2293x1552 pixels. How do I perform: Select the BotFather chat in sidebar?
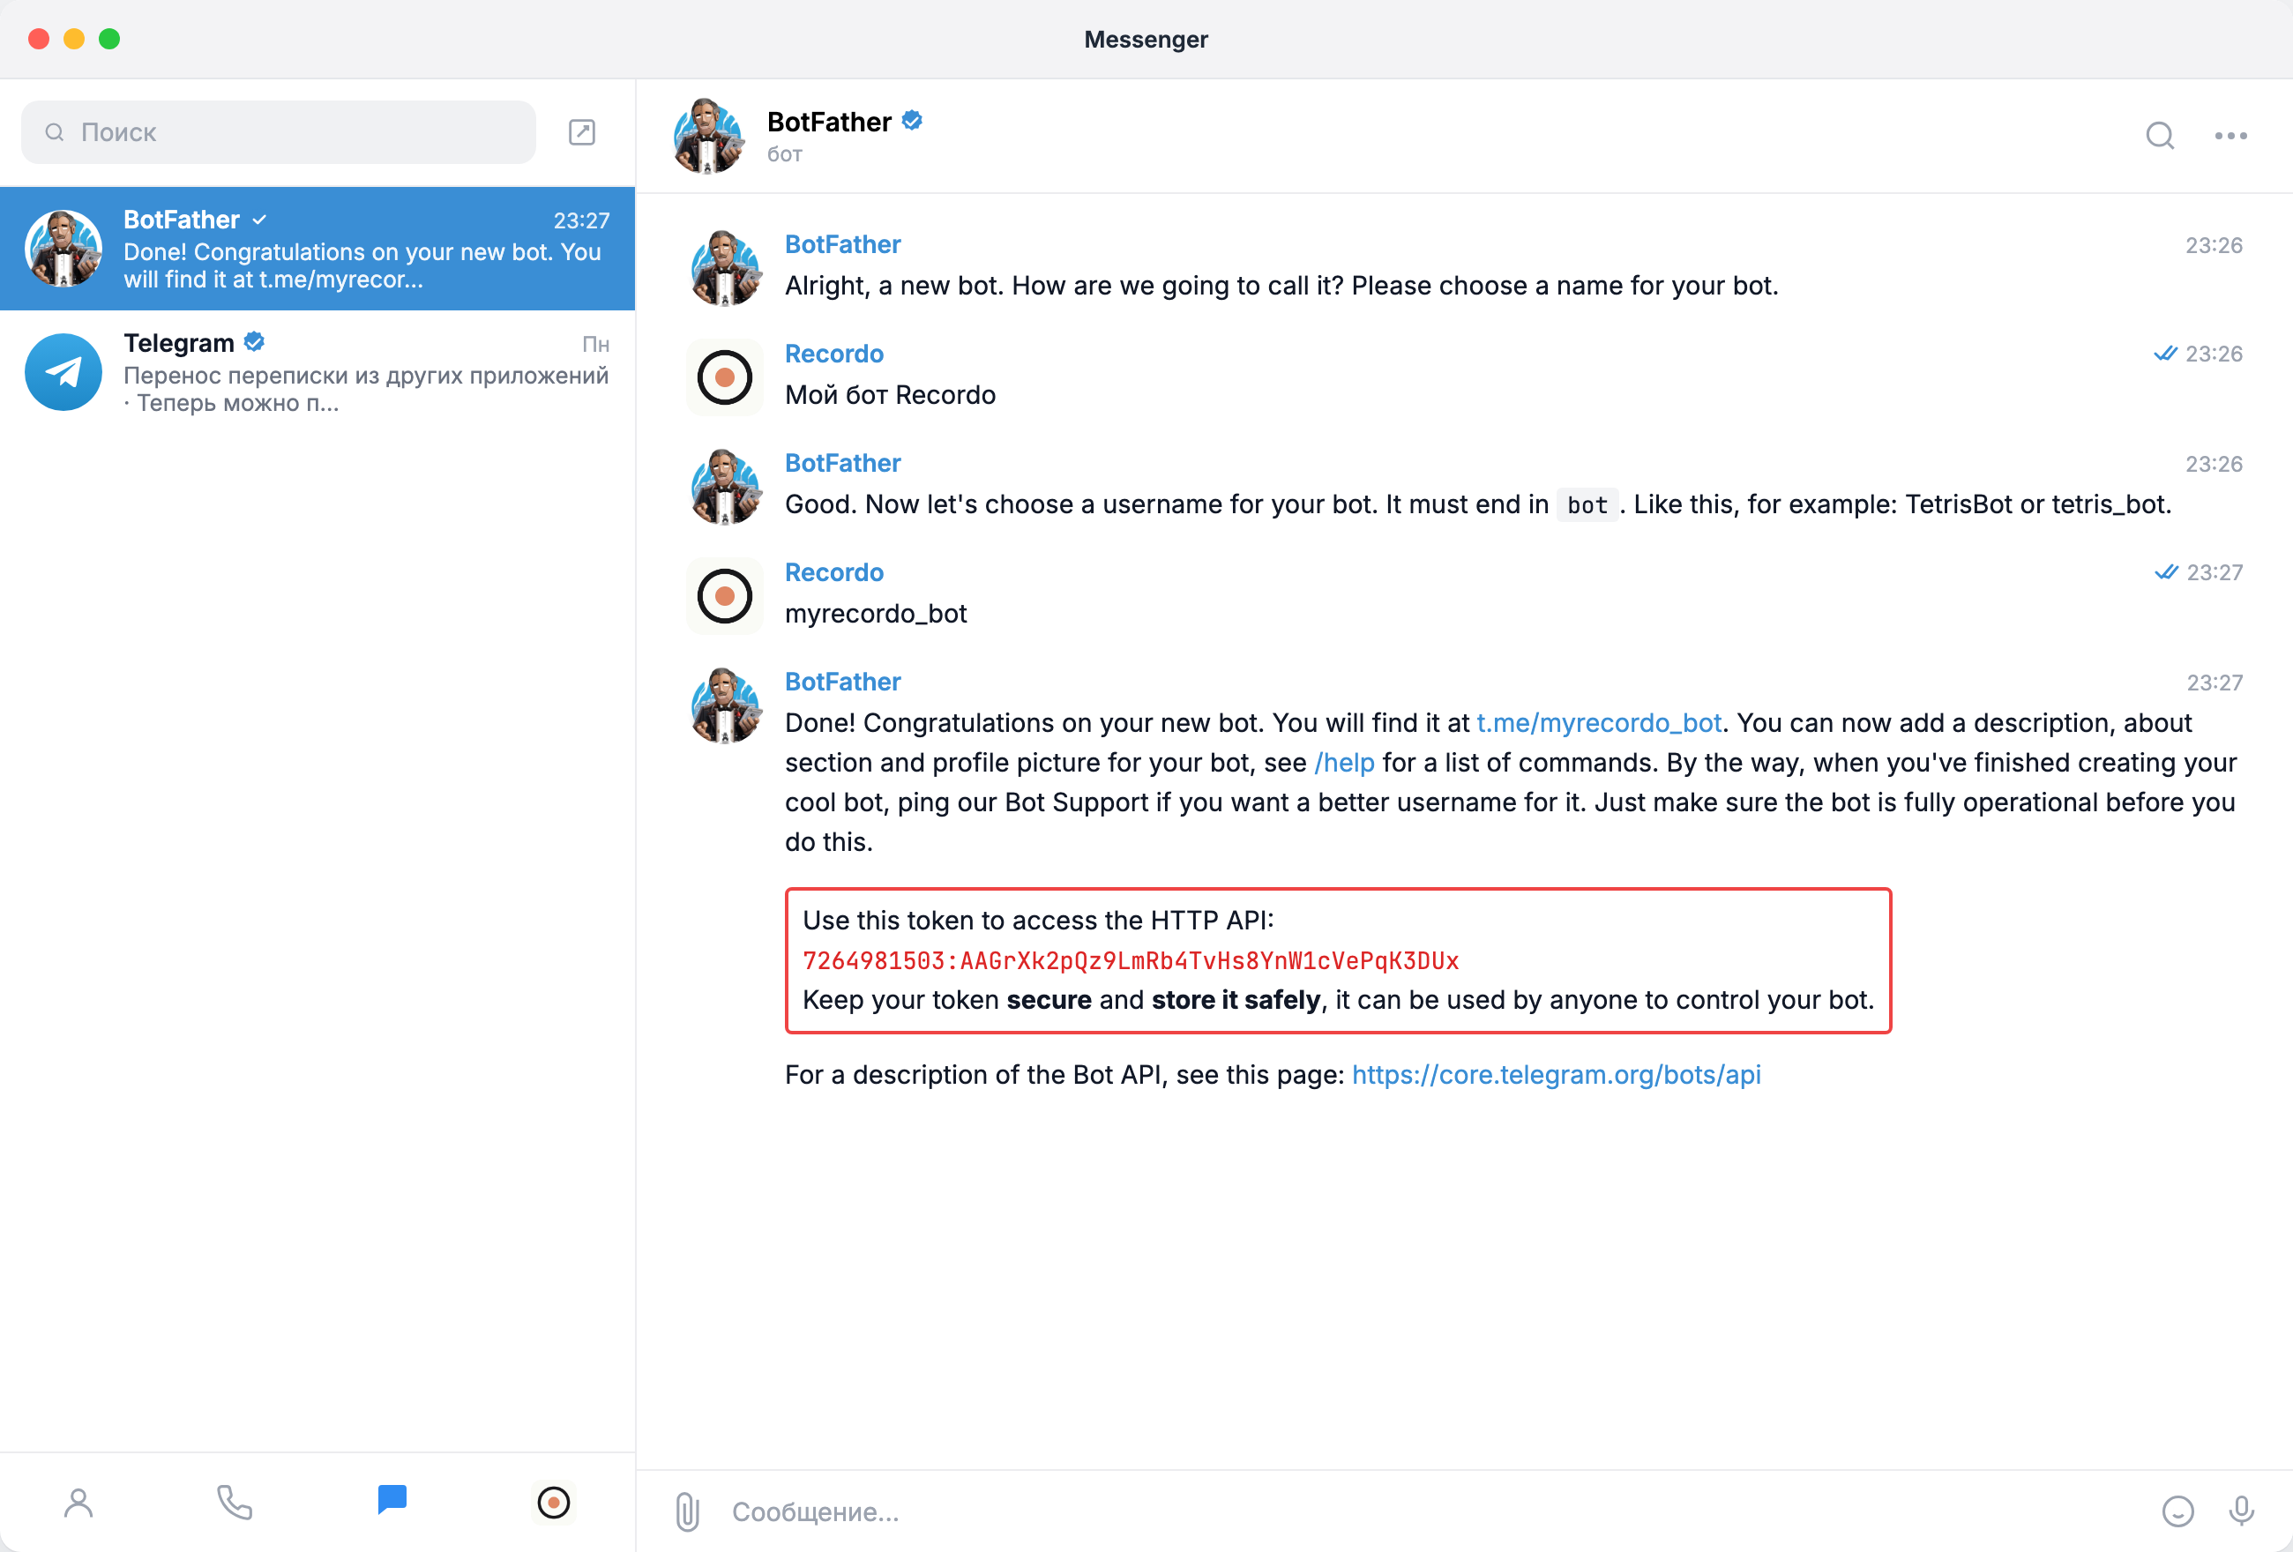(x=317, y=249)
